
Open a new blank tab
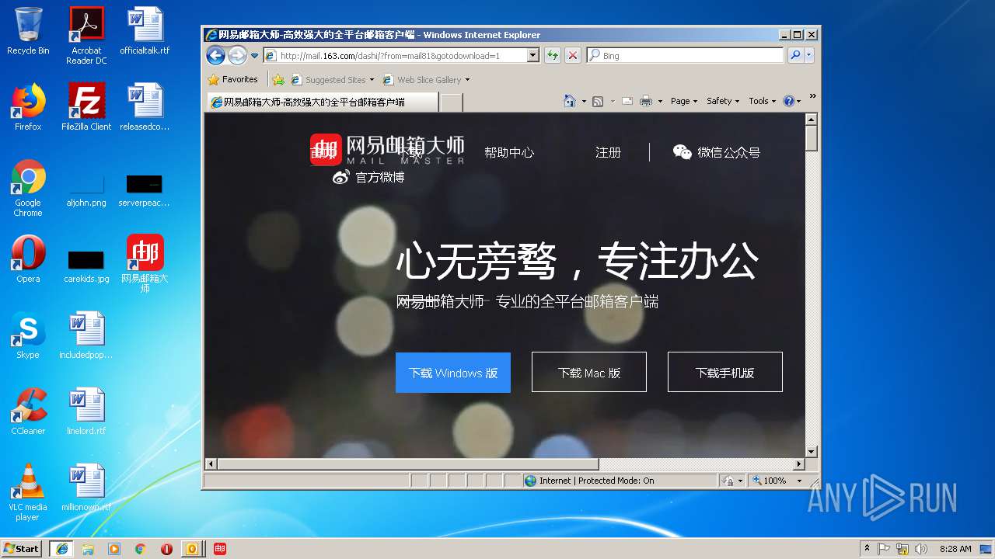coord(452,102)
